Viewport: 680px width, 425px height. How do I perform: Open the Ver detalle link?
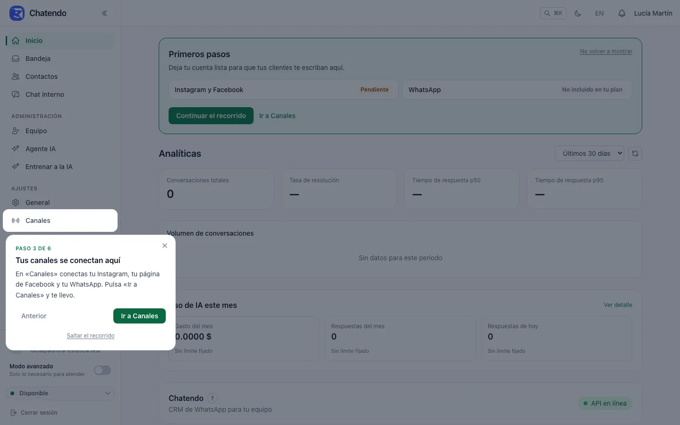(x=618, y=305)
